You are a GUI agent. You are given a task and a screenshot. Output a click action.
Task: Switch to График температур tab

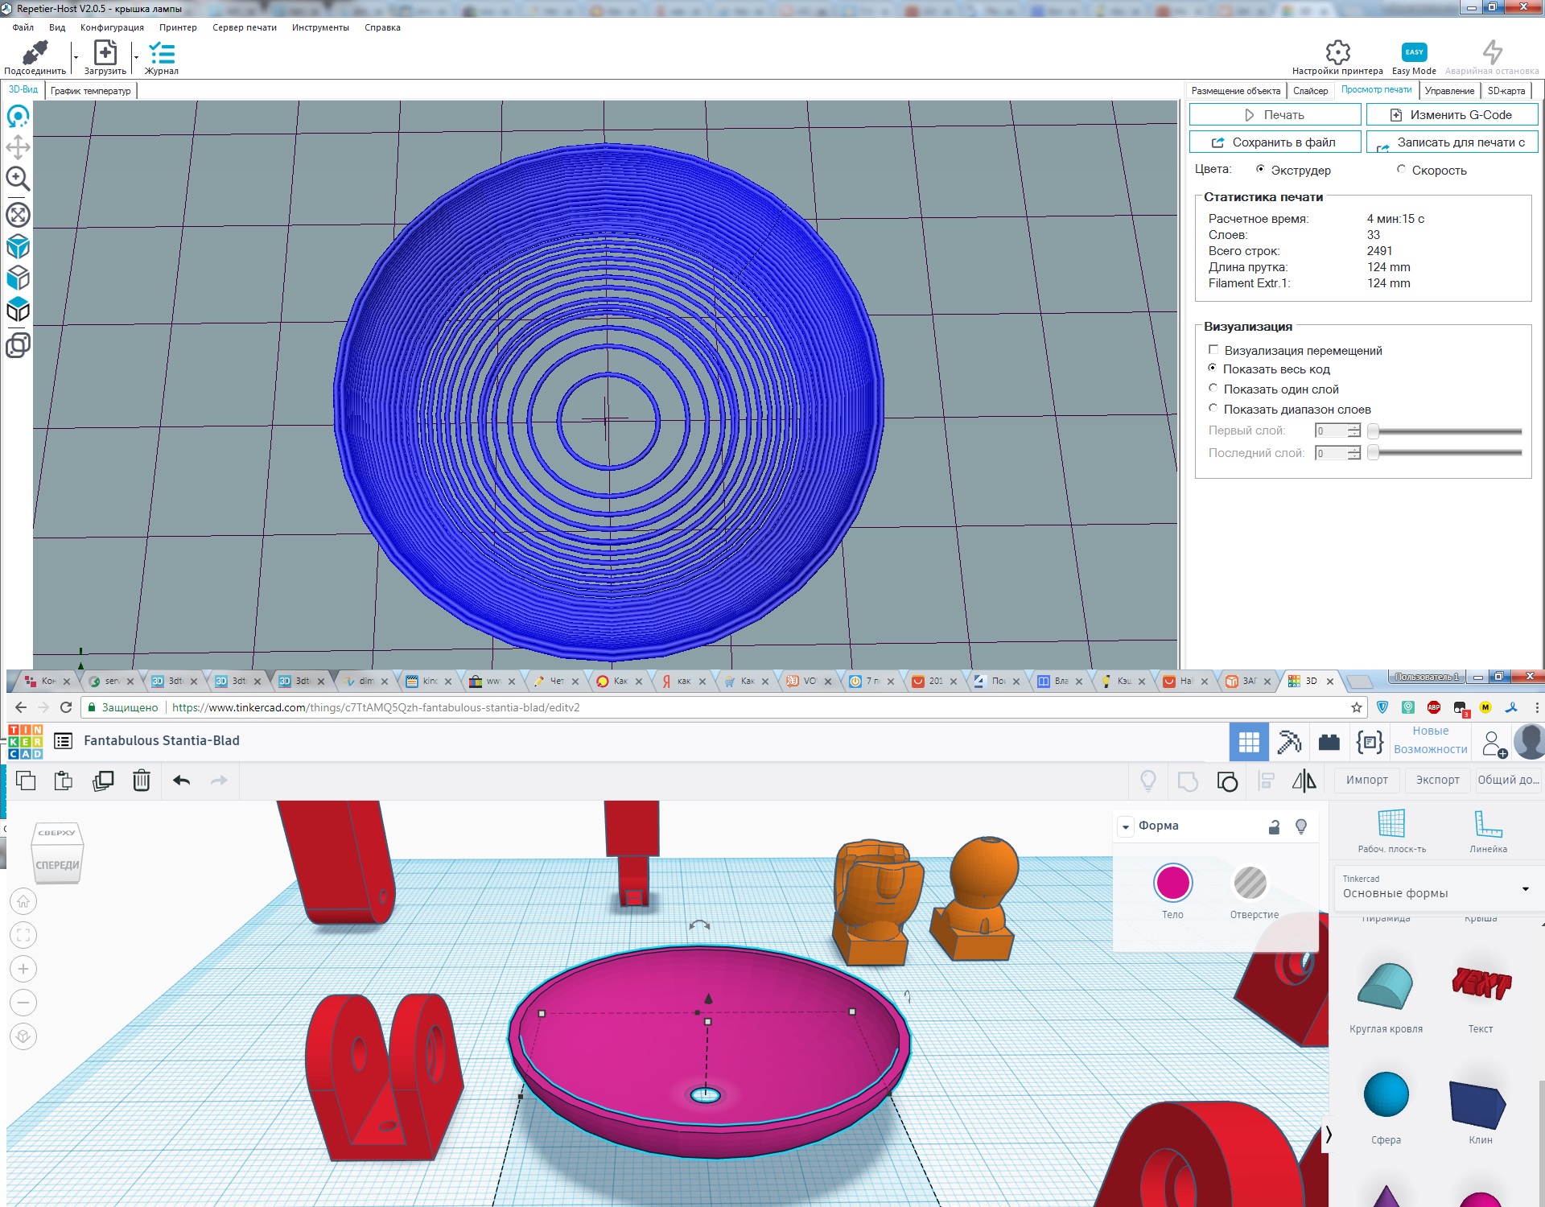click(90, 91)
